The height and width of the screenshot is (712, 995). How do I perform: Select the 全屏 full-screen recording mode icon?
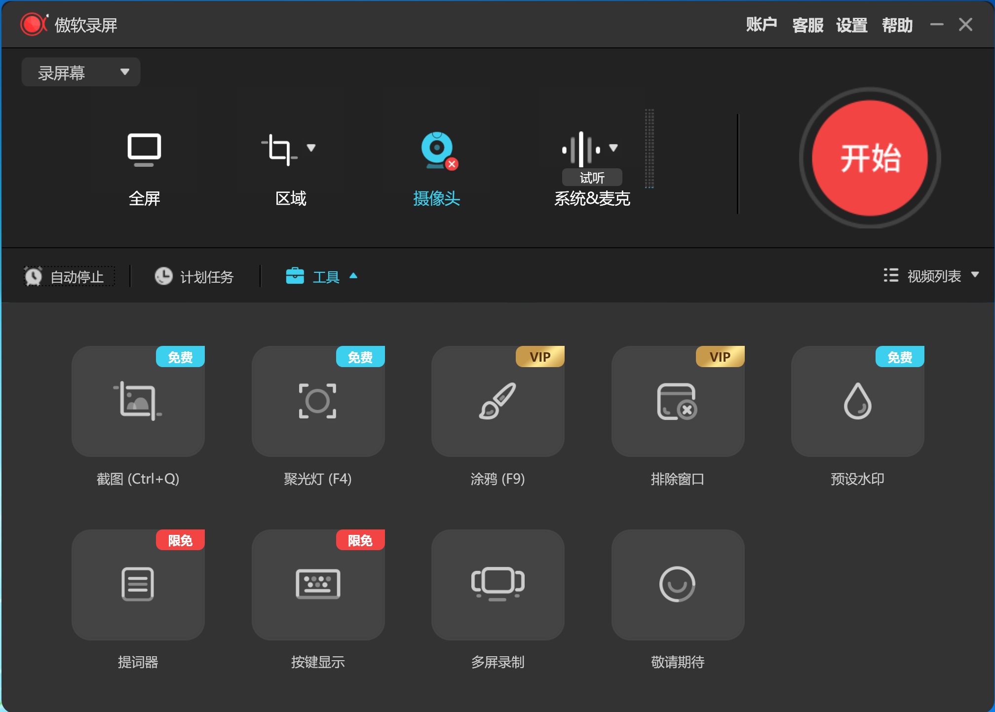(145, 150)
